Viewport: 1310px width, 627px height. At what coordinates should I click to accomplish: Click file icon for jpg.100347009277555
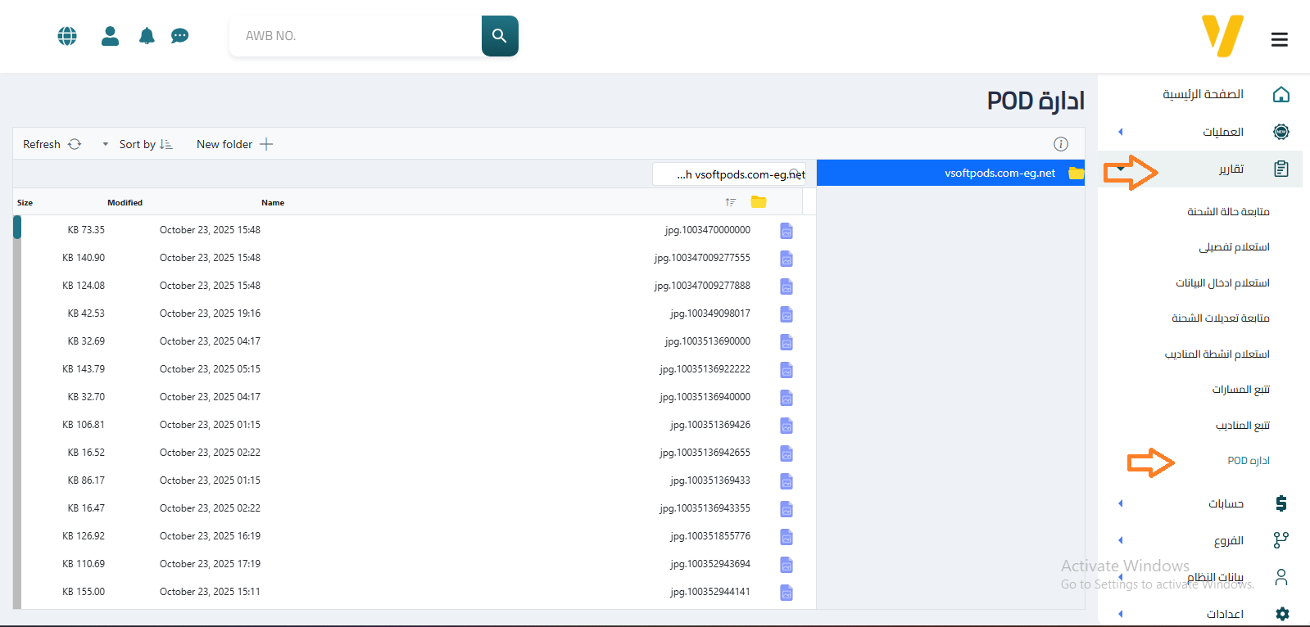tap(786, 259)
